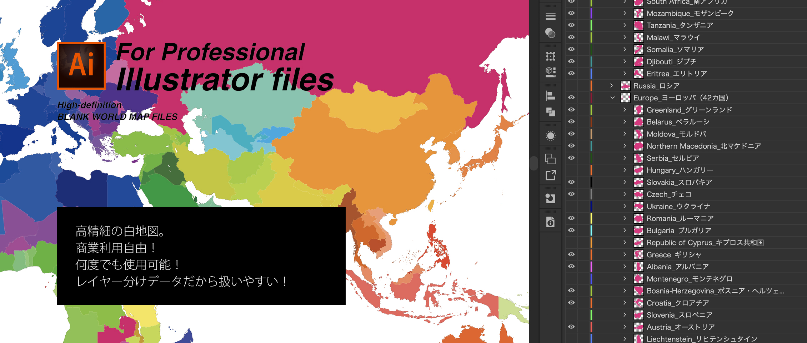Select the Montenegro_モンテネグロ layer name
The height and width of the screenshot is (343, 807).
click(x=690, y=279)
